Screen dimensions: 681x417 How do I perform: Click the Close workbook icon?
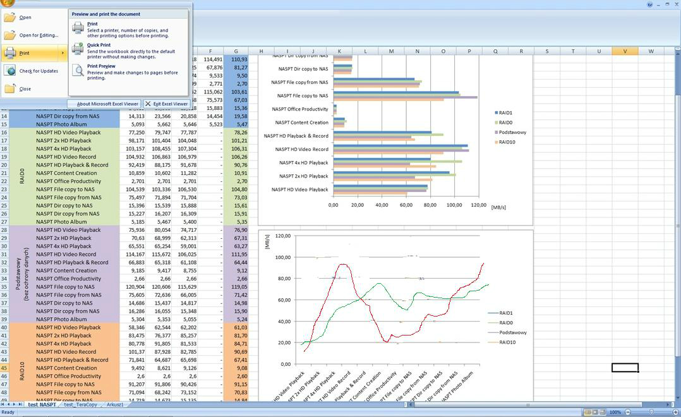(x=9, y=88)
